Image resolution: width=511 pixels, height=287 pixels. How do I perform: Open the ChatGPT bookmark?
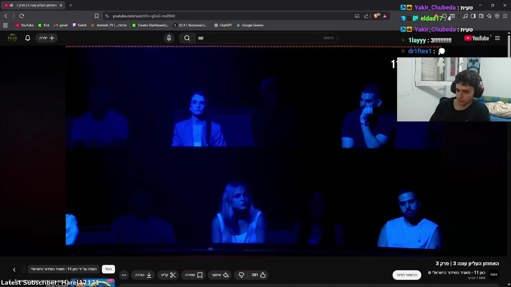[223, 25]
